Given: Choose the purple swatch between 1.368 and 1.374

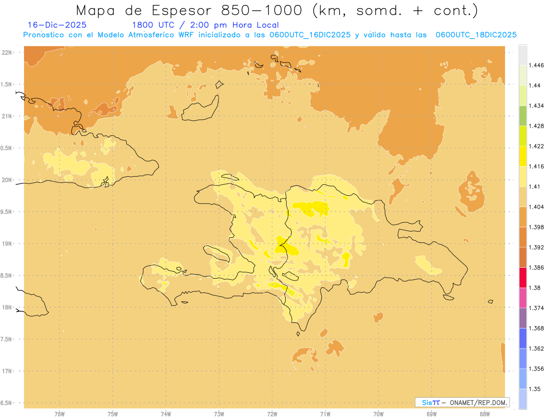Looking at the screenshot, I should 523,318.
